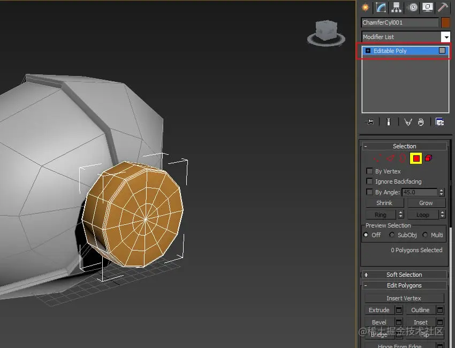Toggle the Pin Stack icon
This screenshot has height=348, width=455.
tap(370, 122)
